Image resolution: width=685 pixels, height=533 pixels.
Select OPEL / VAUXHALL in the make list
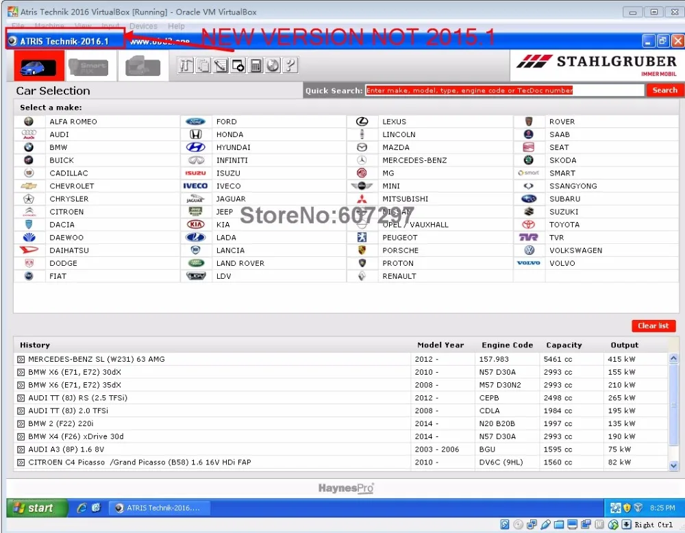pyautogui.click(x=416, y=225)
